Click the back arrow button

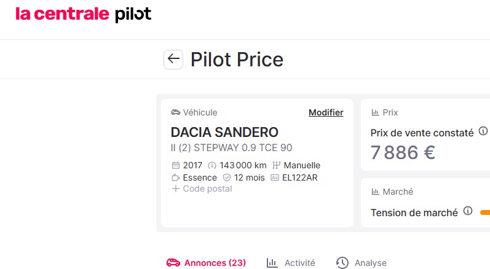[x=173, y=59]
